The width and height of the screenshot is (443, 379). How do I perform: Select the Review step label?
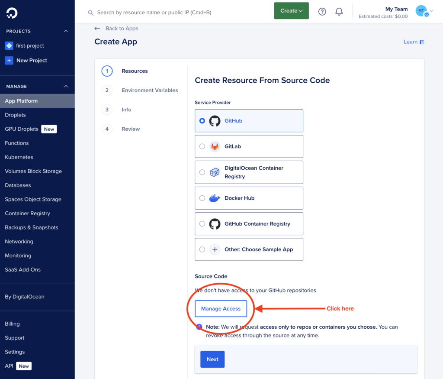131,129
